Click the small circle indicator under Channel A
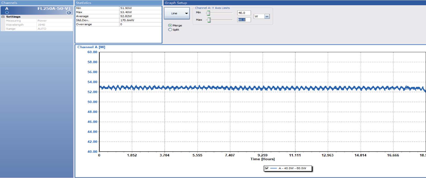This screenshot has height=178, width=426. coord(7,13)
